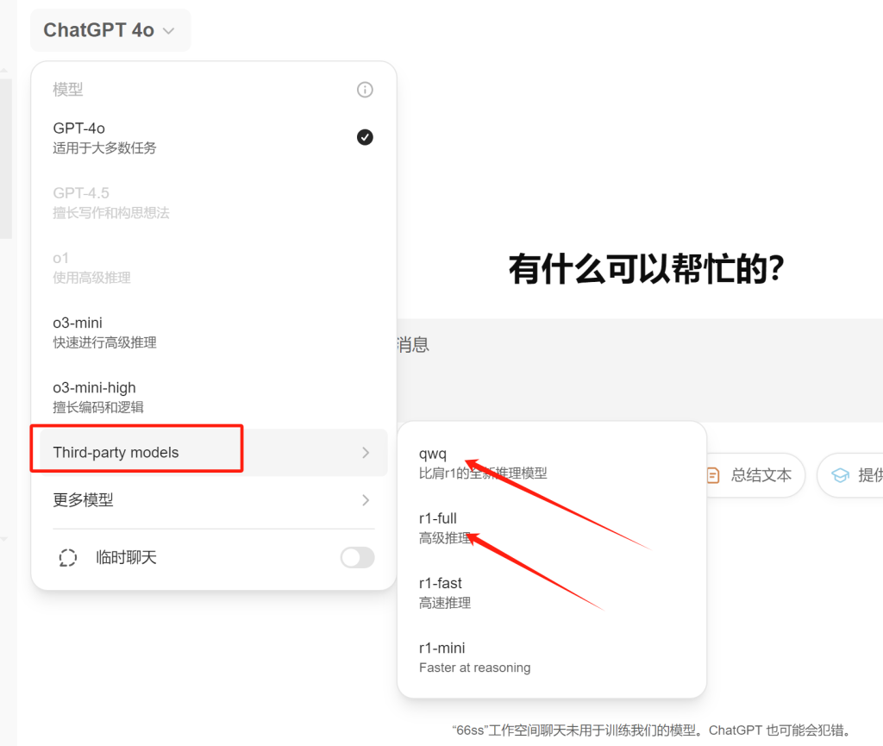Open the ChatGPT 4o model selector dropdown
The width and height of the screenshot is (883, 746).
(110, 30)
